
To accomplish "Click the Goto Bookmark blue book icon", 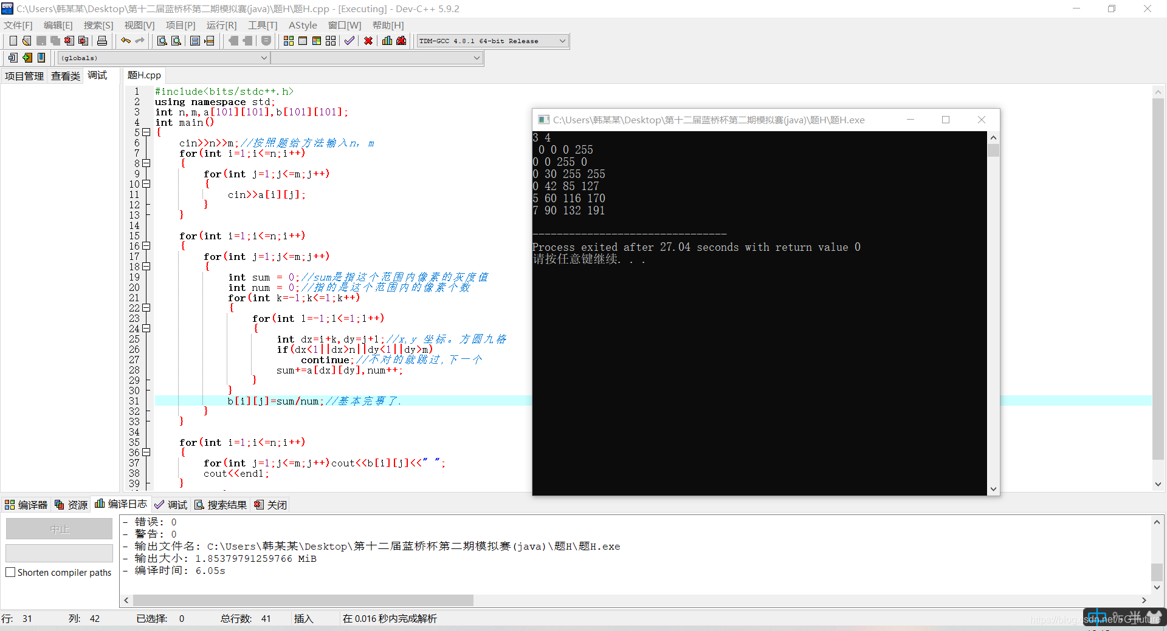I will (x=41, y=58).
